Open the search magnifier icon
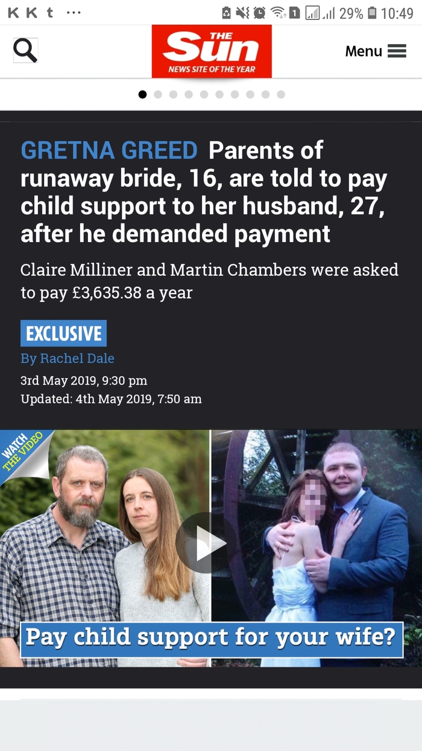 tap(25, 51)
